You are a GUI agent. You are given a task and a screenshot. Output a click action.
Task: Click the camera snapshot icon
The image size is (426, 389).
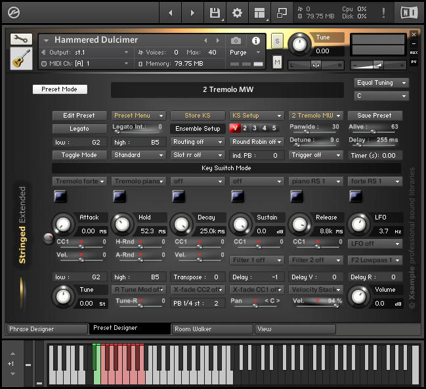pos(236,41)
